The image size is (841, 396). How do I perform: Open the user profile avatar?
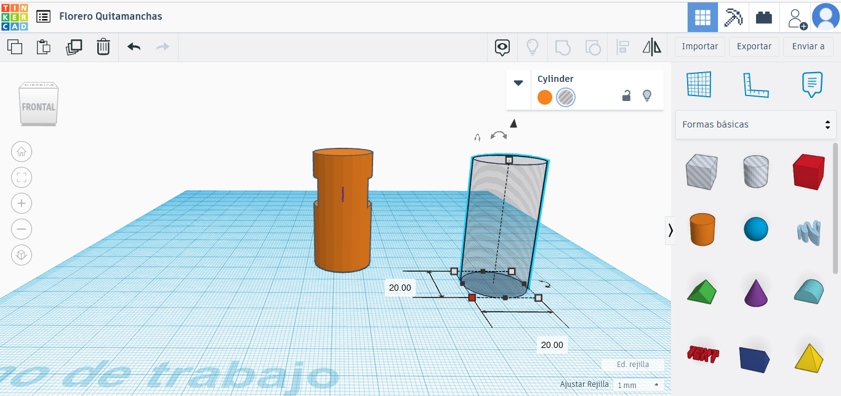pos(826,17)
